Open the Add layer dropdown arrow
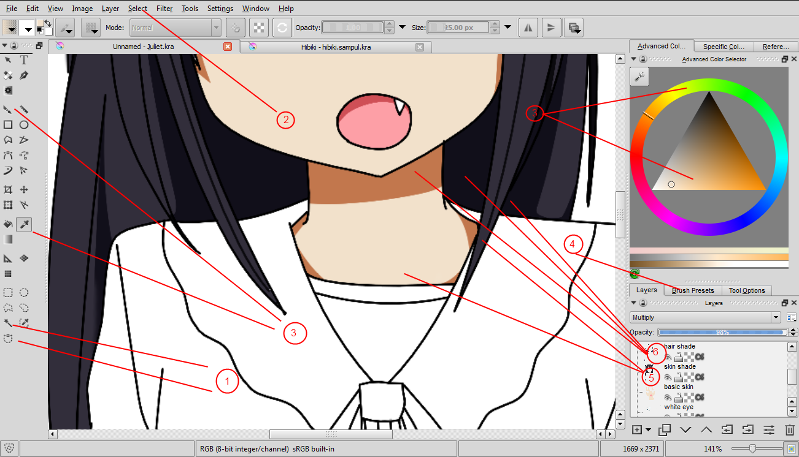 648,430
